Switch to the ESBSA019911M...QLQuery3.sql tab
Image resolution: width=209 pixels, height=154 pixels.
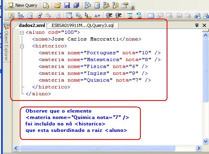(x=83, y=25)
